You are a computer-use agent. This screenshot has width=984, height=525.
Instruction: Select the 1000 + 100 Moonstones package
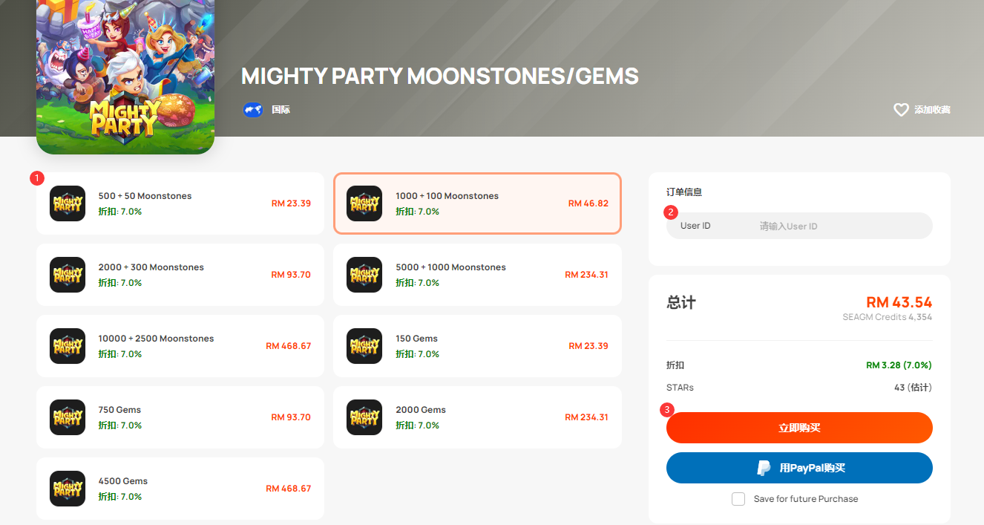coord(477,203)
